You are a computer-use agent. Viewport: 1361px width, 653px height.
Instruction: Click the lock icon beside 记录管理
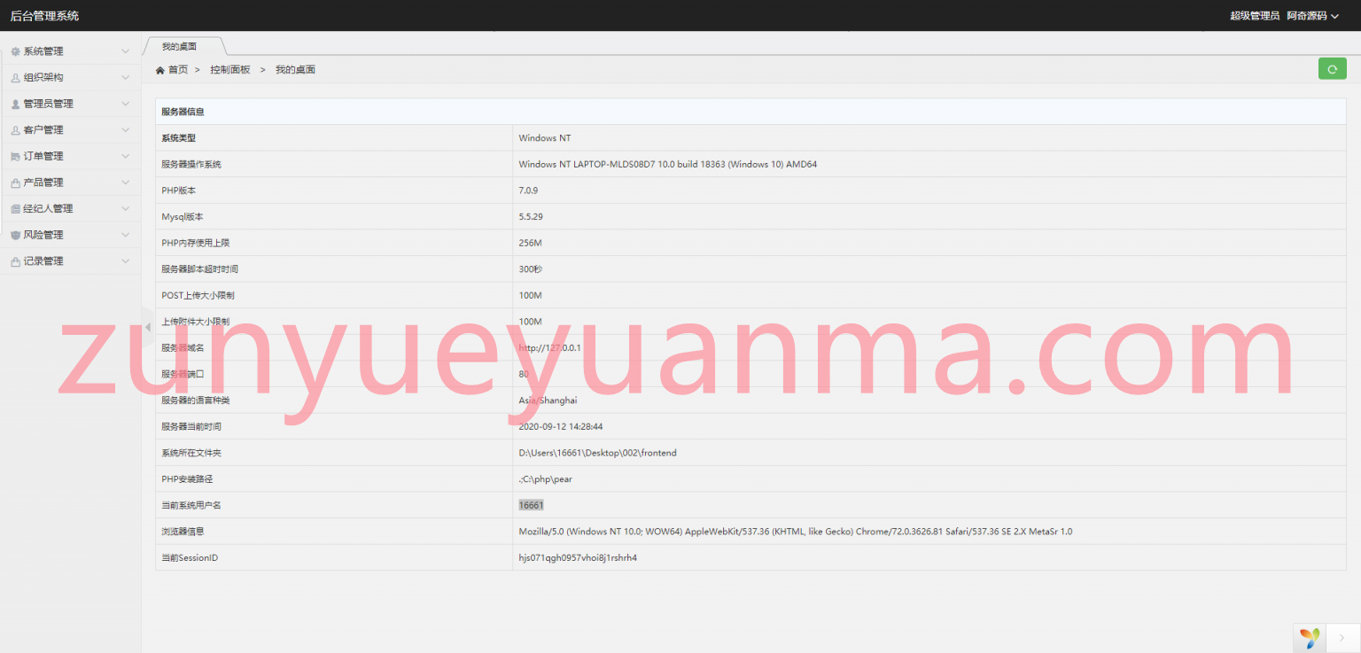click(15, 261)
